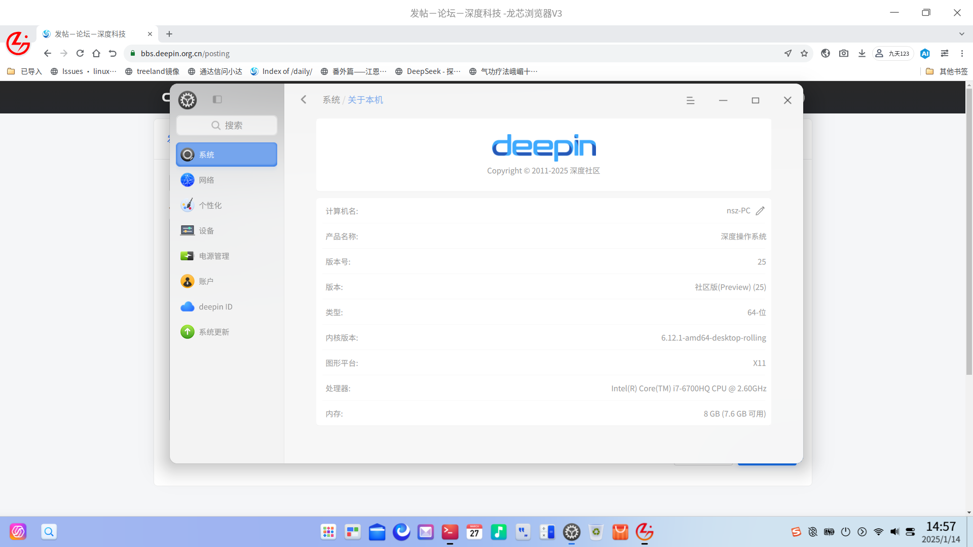Screen dimensions: 973x547
Task: Open 系统更新 system update
Action: tap(227, 332)
